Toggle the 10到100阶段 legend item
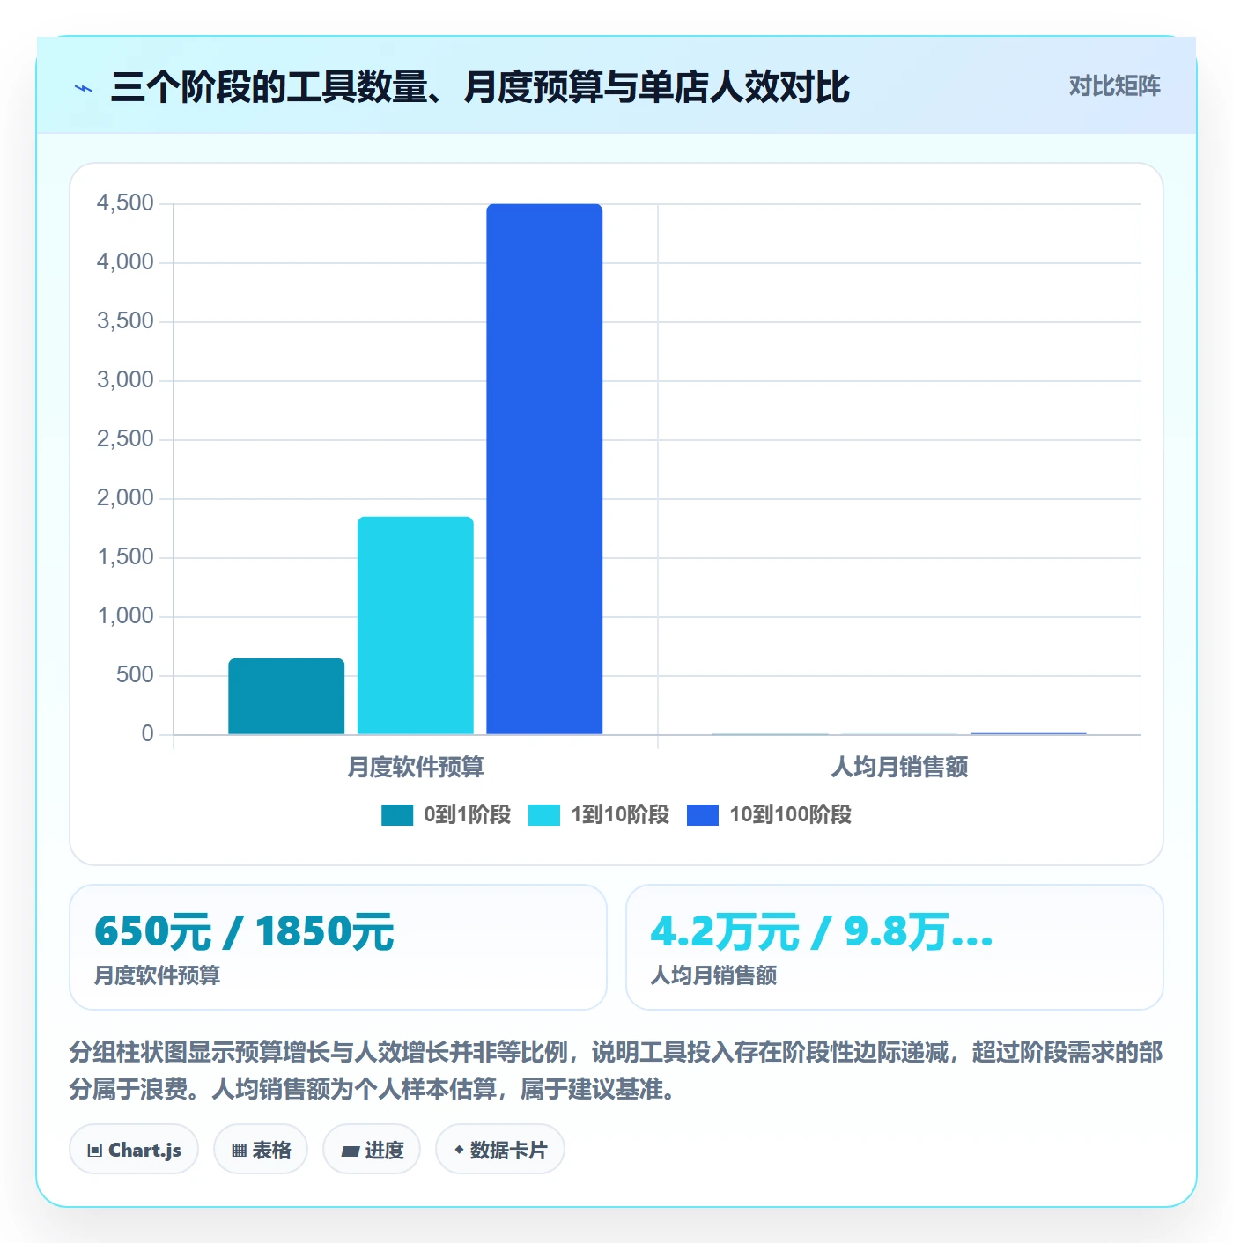This screenshot has height=1243, width=1233. tap(769, 815)
